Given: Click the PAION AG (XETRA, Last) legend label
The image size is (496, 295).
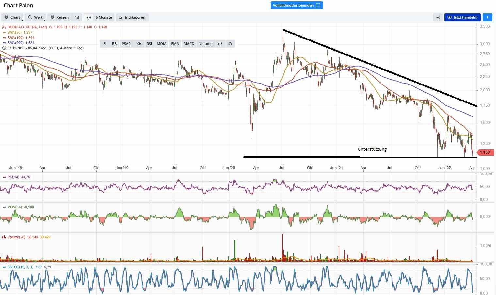Looking at the screenshot, I should tap(27, 27).
